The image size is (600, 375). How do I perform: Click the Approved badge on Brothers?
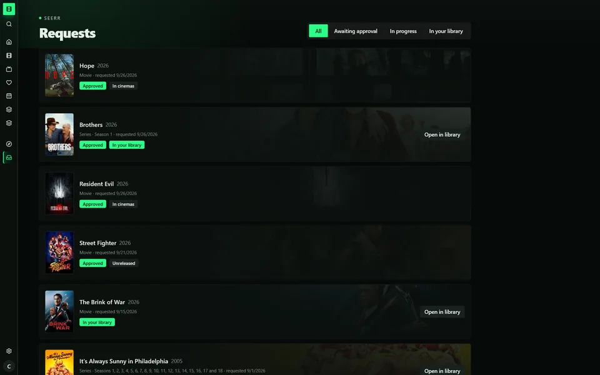tap(93, 145)
